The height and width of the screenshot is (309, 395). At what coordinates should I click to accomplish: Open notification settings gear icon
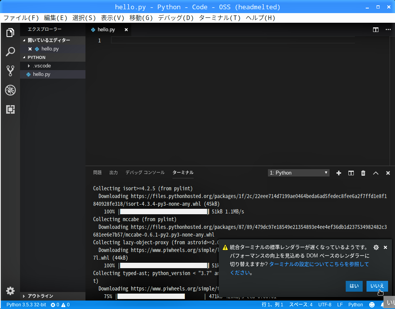376,247
